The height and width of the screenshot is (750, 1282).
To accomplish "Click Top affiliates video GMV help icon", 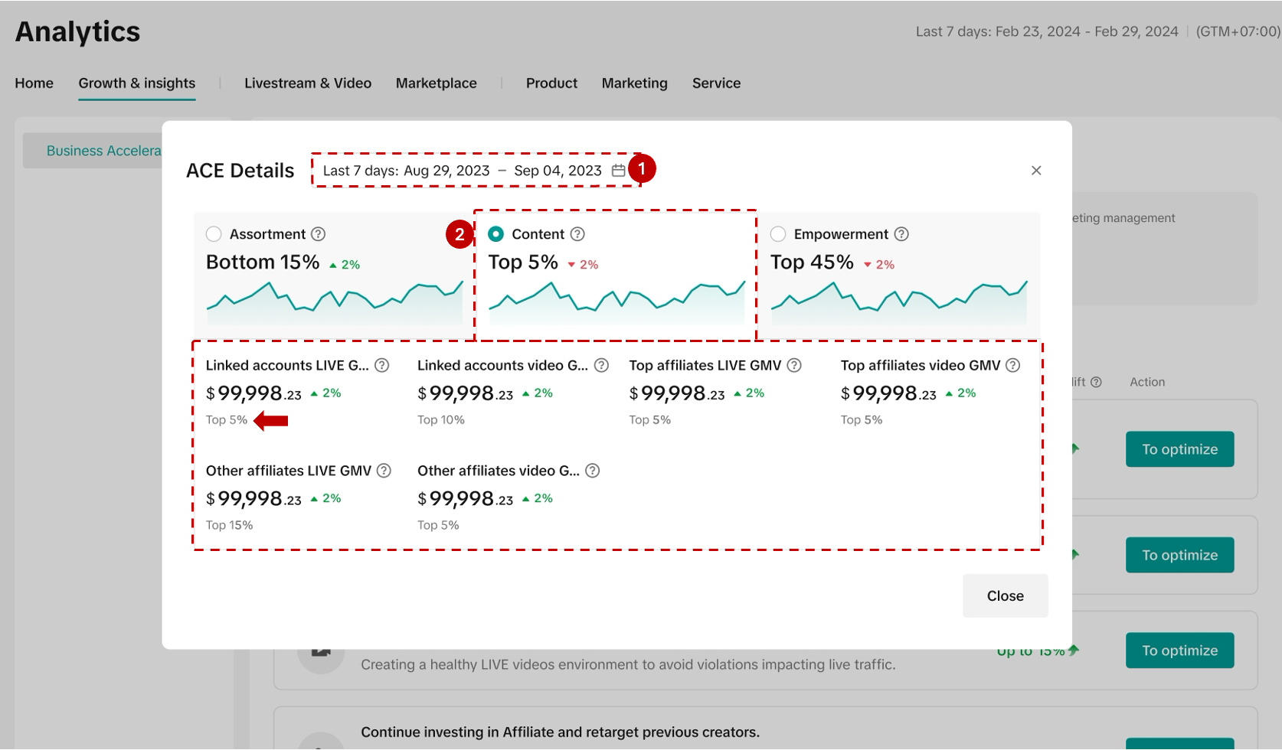I will pyautogui.click(x=1013, y=366).
